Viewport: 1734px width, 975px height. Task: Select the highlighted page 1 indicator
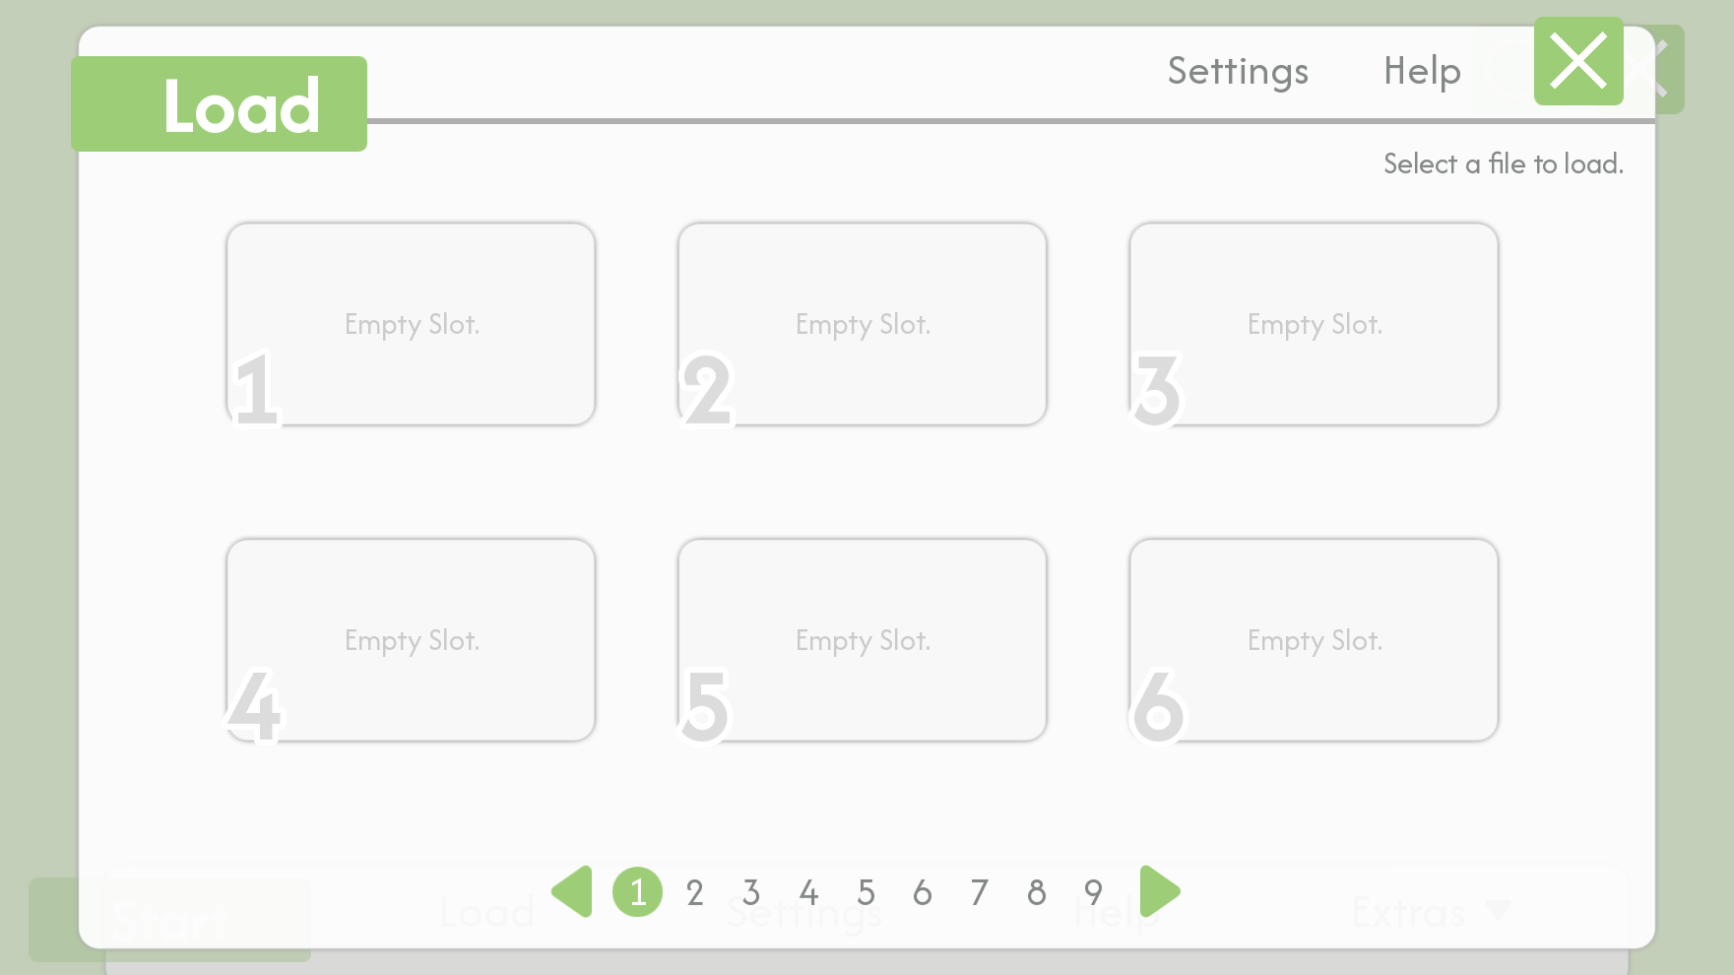[x=637, y=892]
